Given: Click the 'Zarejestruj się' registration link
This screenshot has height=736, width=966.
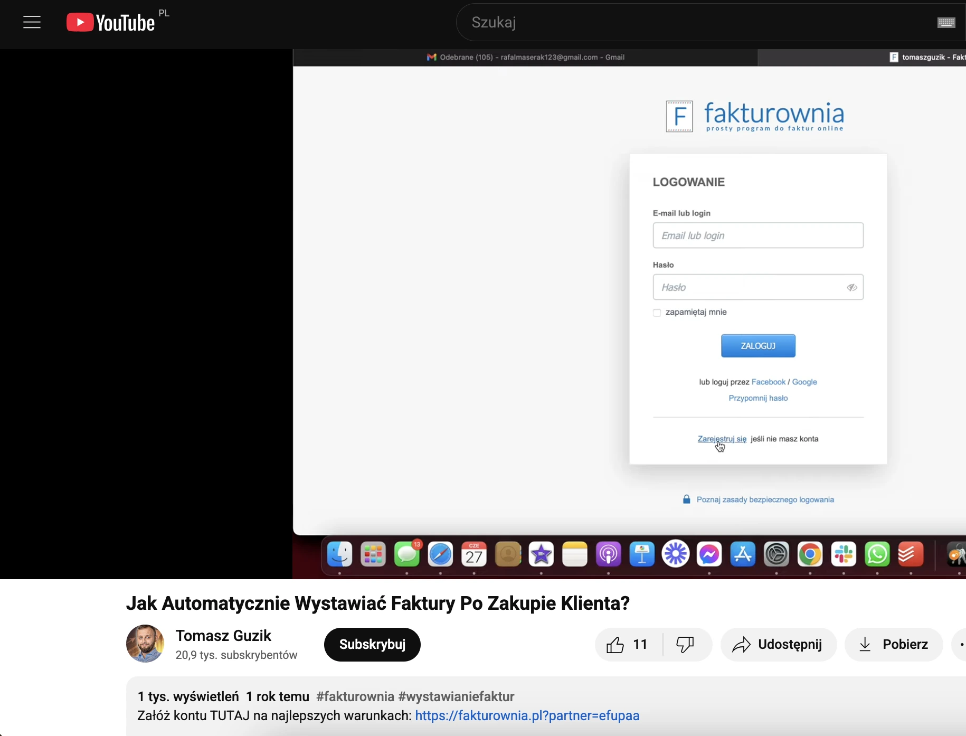Looking at the screenshot, I should 722,439.
